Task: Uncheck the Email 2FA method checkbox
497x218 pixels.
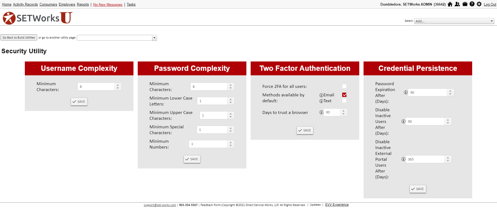Action: click(344, 95)
